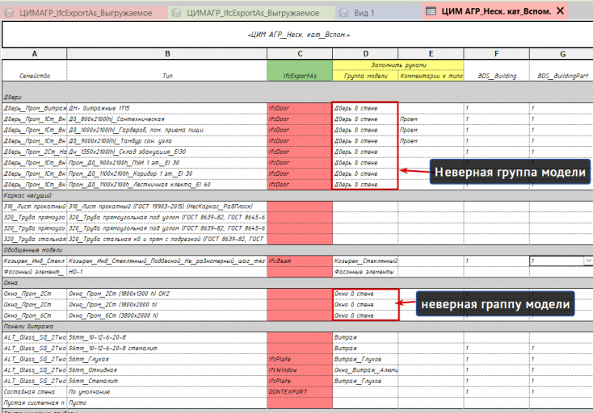Image resolution: width=593 pixels, height=413 pixels.
Task: Select column C header
Action: pos(300,53)
